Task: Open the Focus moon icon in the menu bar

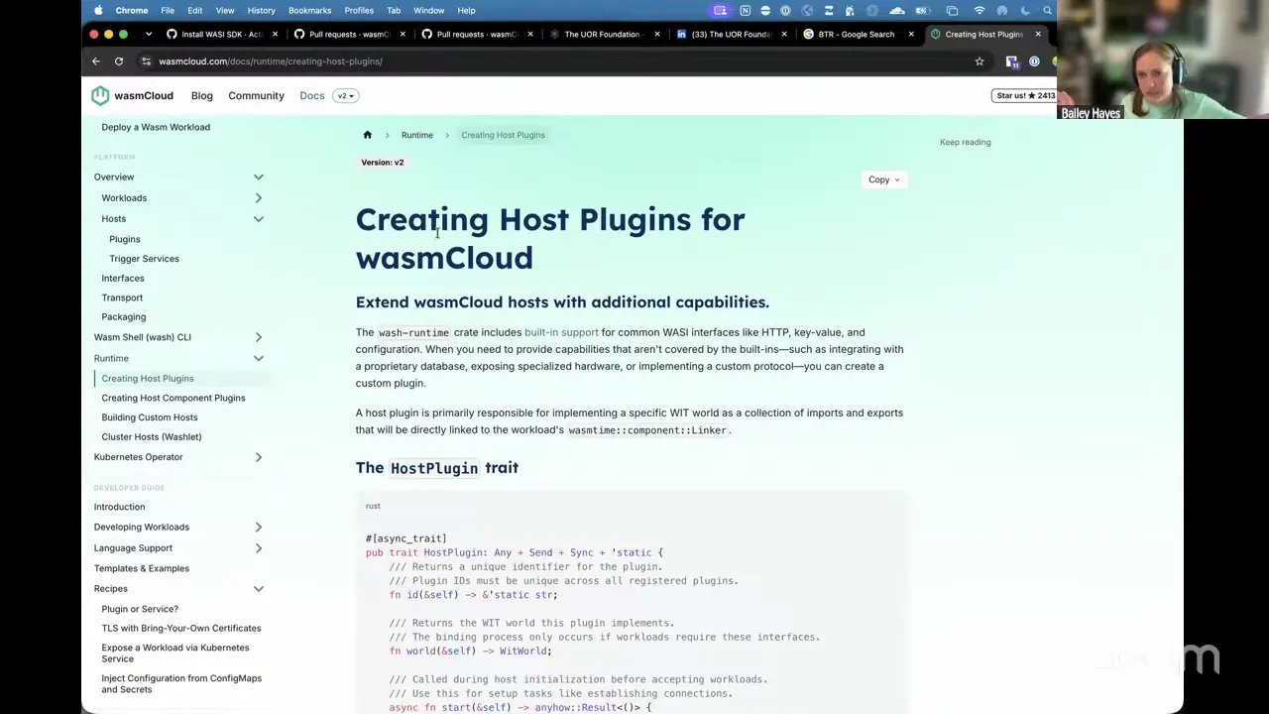Action: 1025,10
